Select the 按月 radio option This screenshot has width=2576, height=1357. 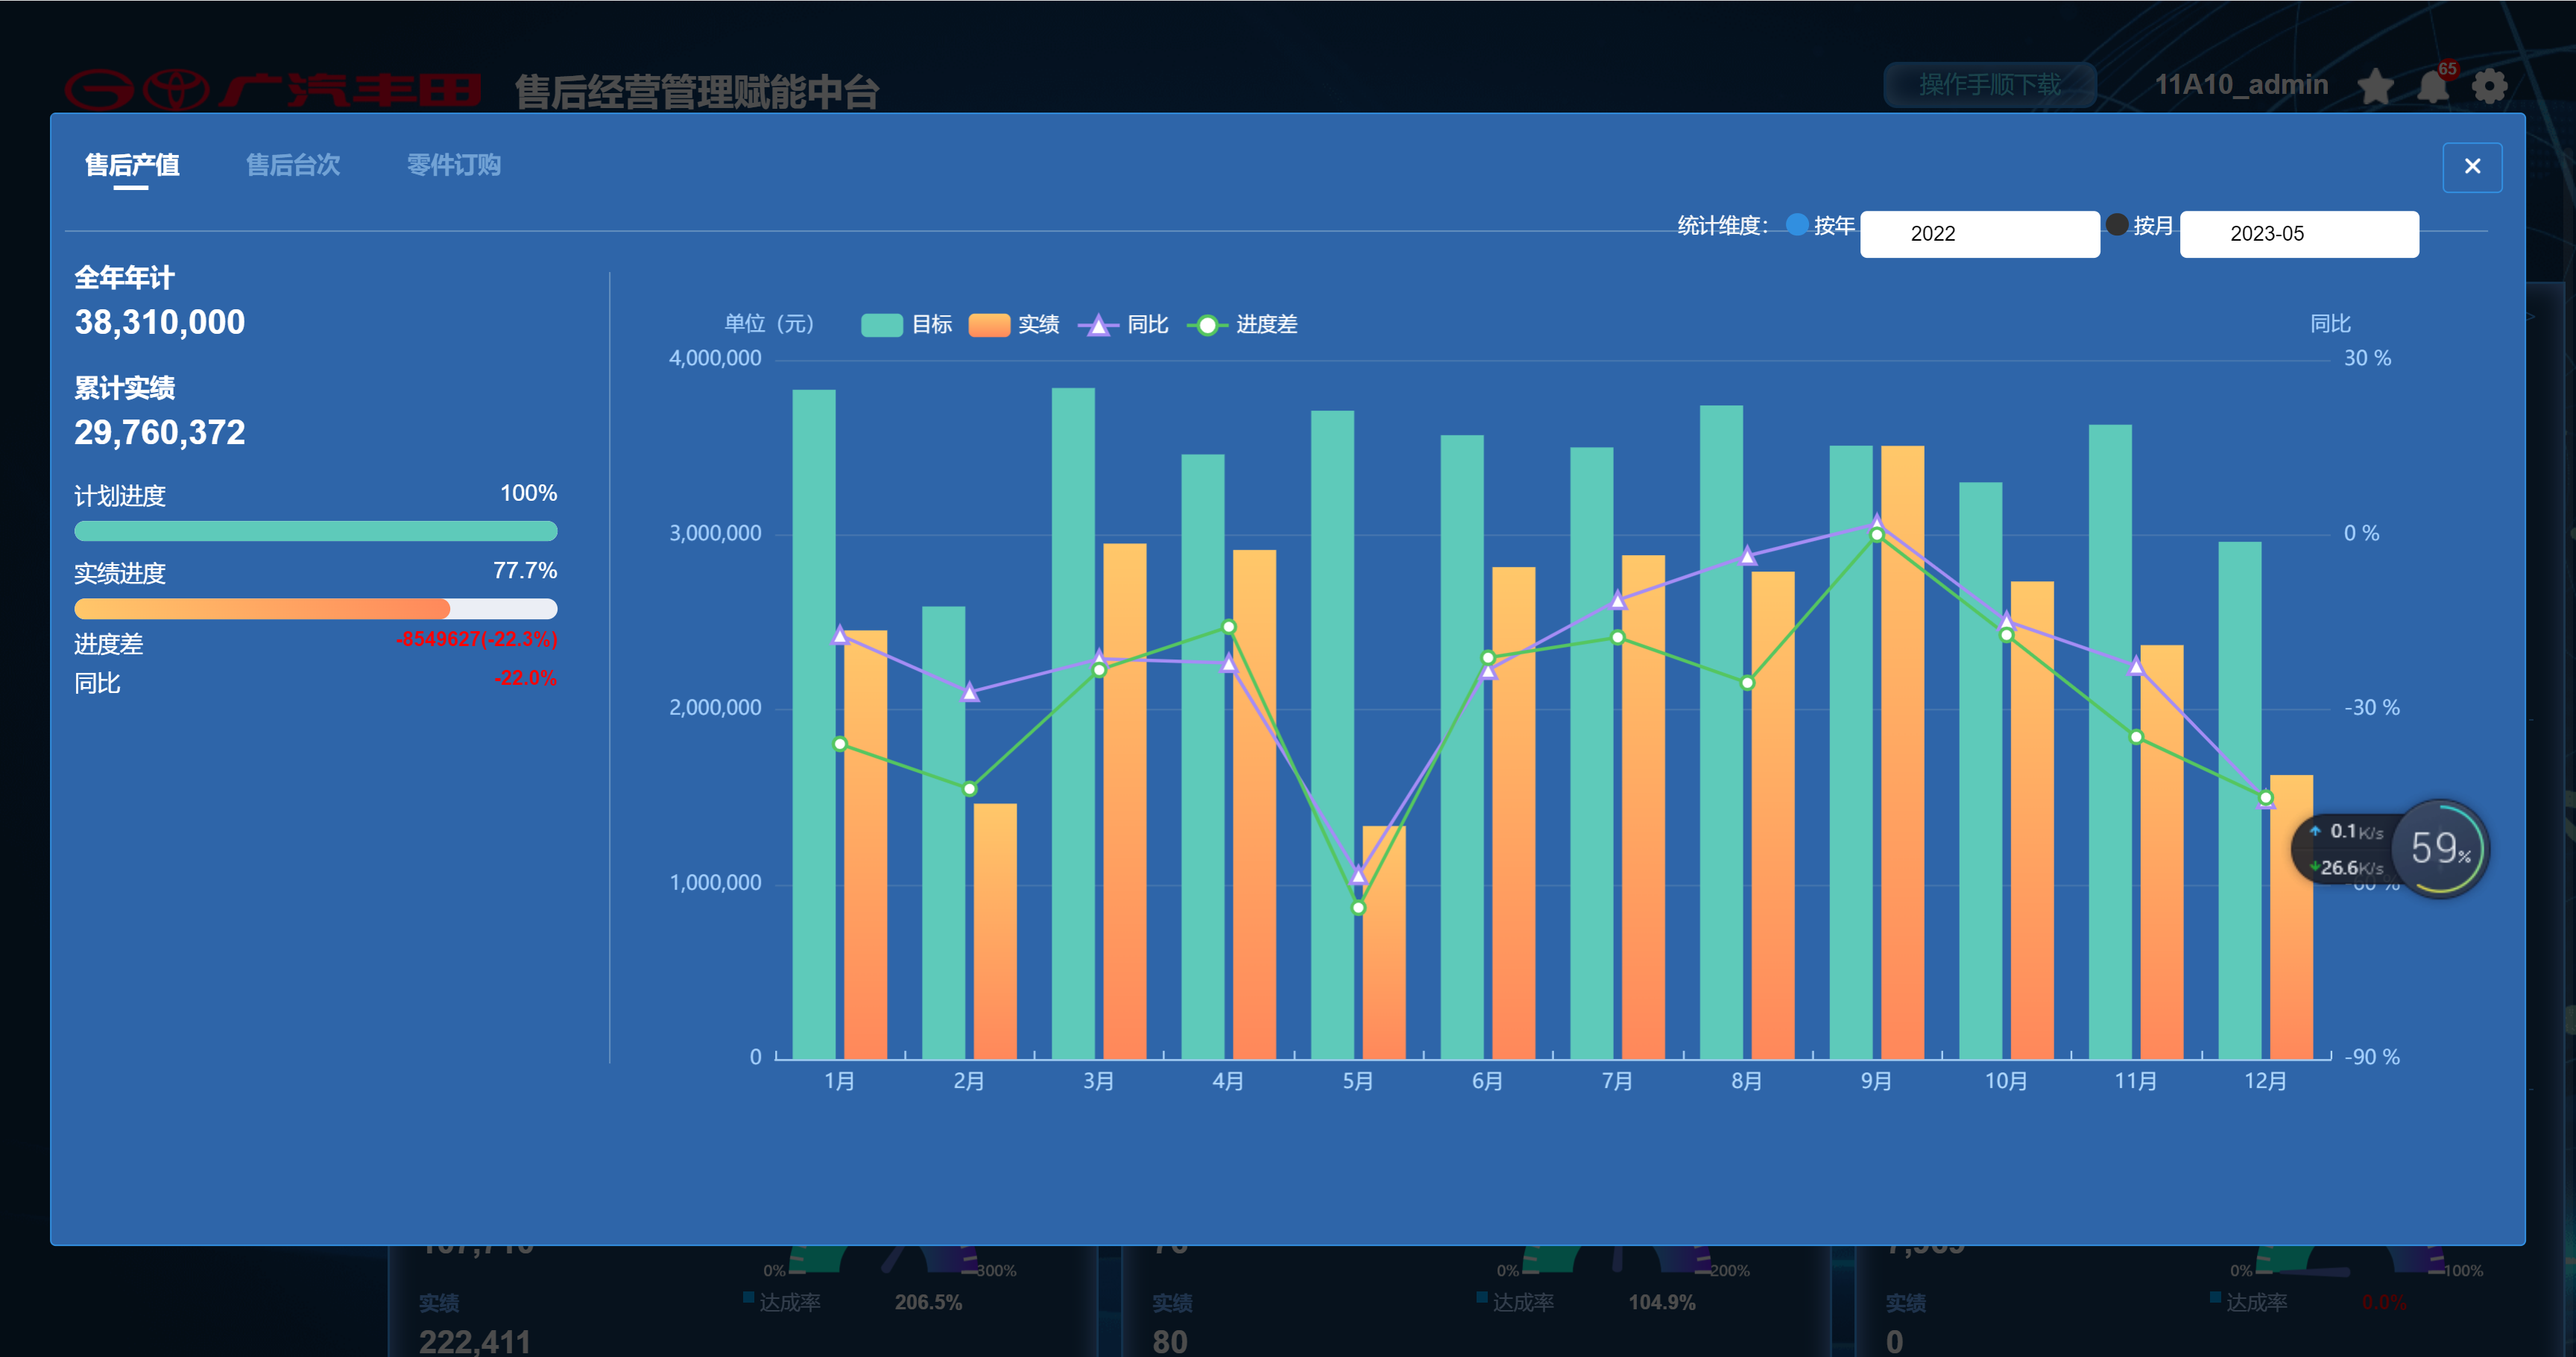pos(2116,225)
